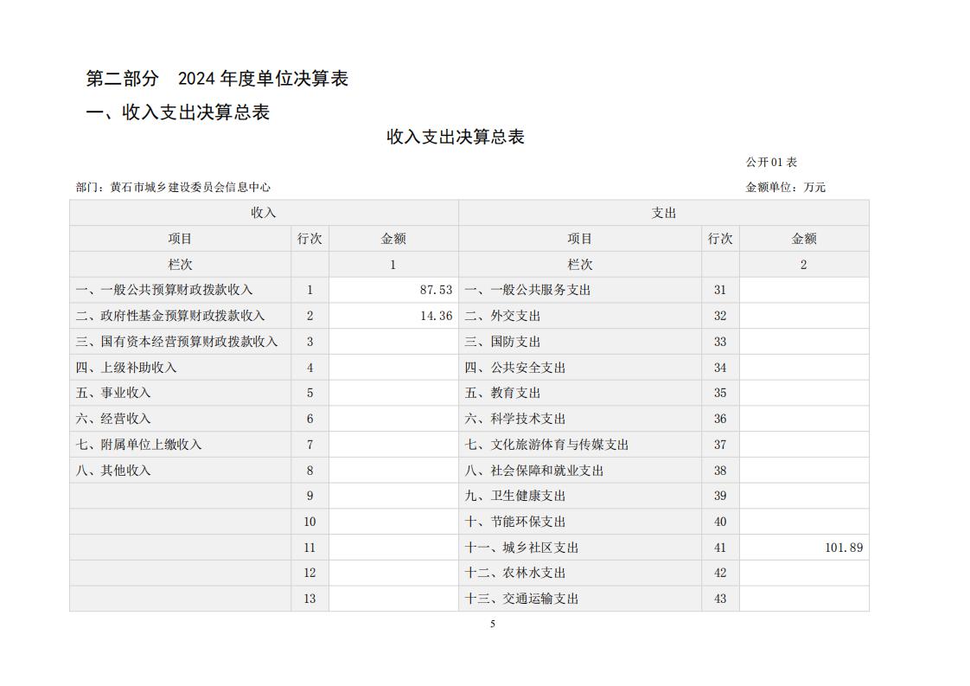Click the 支出 column group header

point(663,213)
